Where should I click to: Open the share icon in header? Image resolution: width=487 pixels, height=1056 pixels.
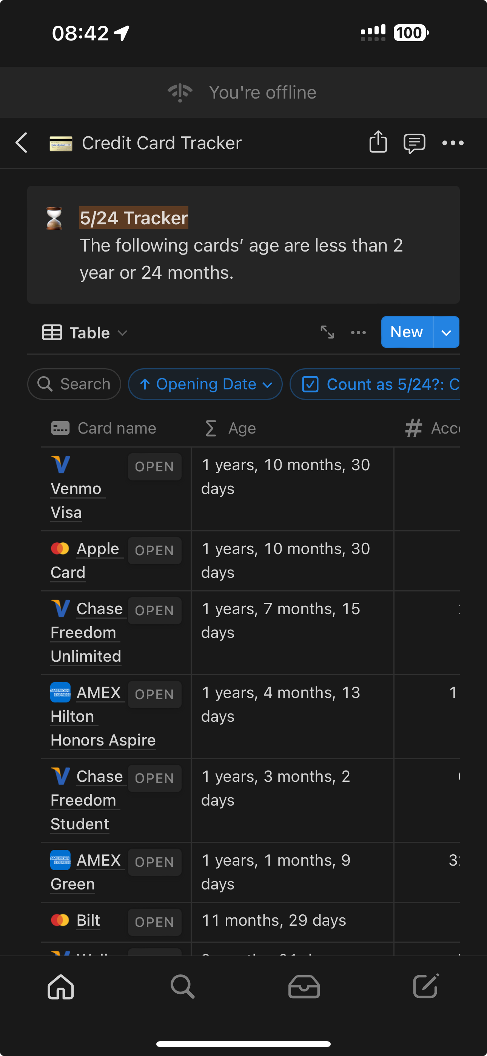tap(378, 142)
